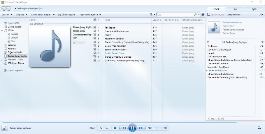Toggle the select-all tracks checkbox in the header
This screenshot has height=134, width=265.
(94, 20)
